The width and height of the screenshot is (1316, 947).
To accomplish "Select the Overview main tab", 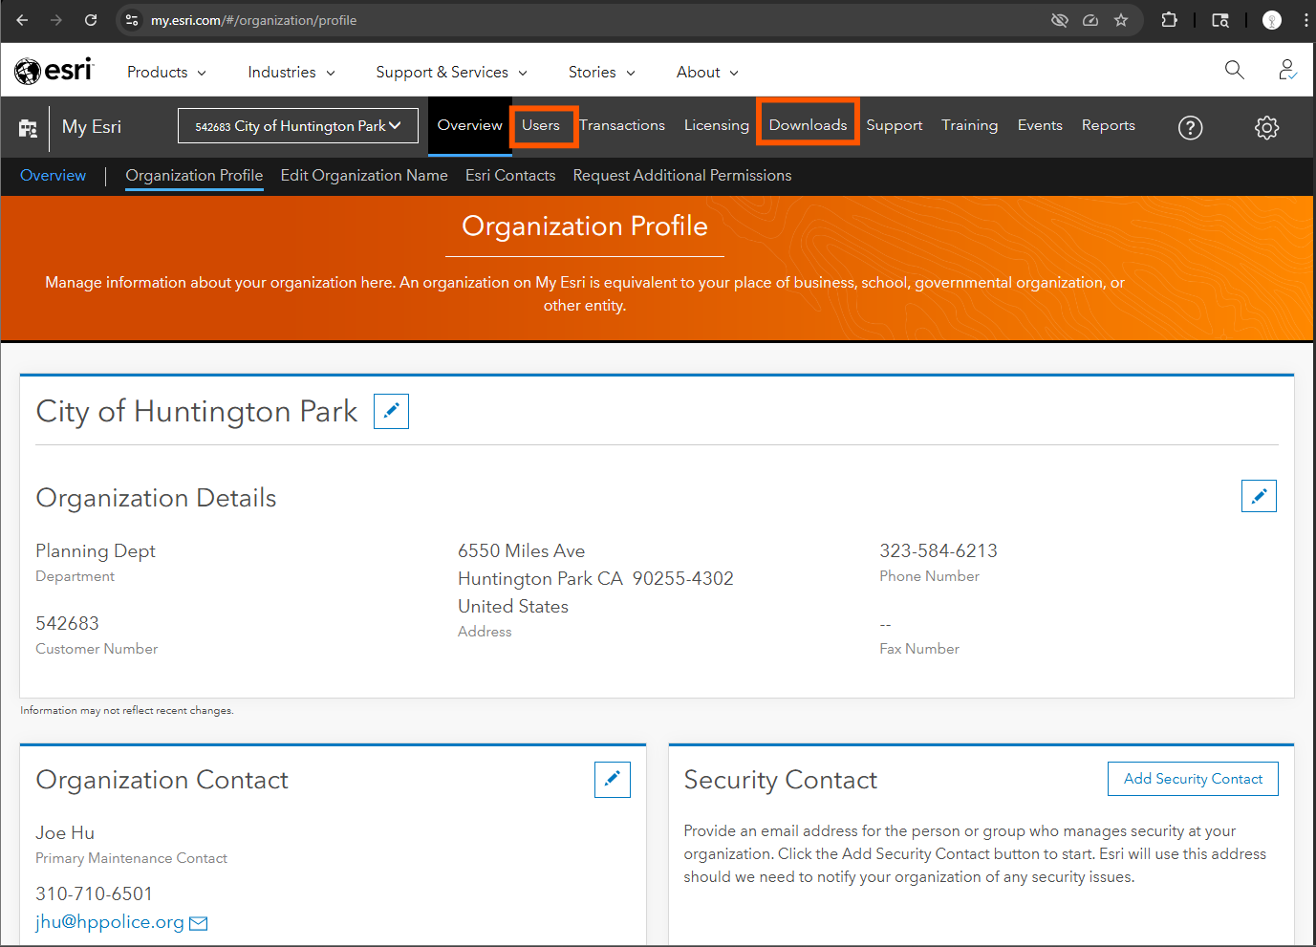I will pos(469,125).
